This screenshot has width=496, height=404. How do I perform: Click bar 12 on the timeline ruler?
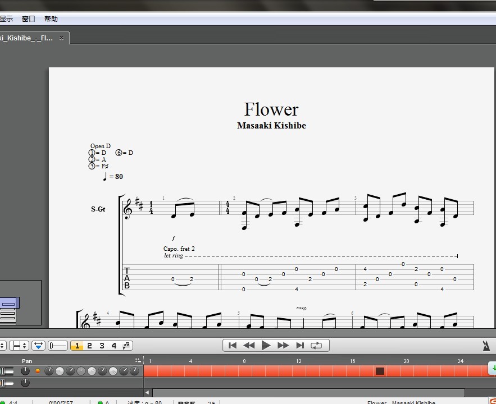tap(299, 361)
